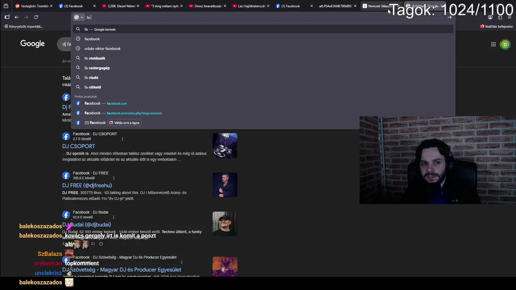Screen dimensions: 516x290
Task: Click the go arrow at the address bar's right end
Action: [x=449, y=17]
